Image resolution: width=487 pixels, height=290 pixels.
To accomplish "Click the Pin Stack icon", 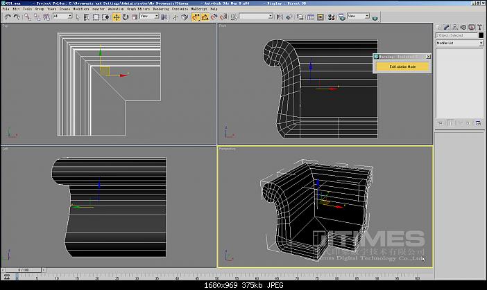I will pos(441,123).
